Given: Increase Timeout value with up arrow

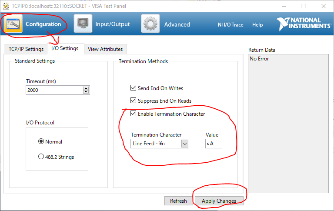Looking at the screenshot, I should pyautogui.click(x=86, y=88).
